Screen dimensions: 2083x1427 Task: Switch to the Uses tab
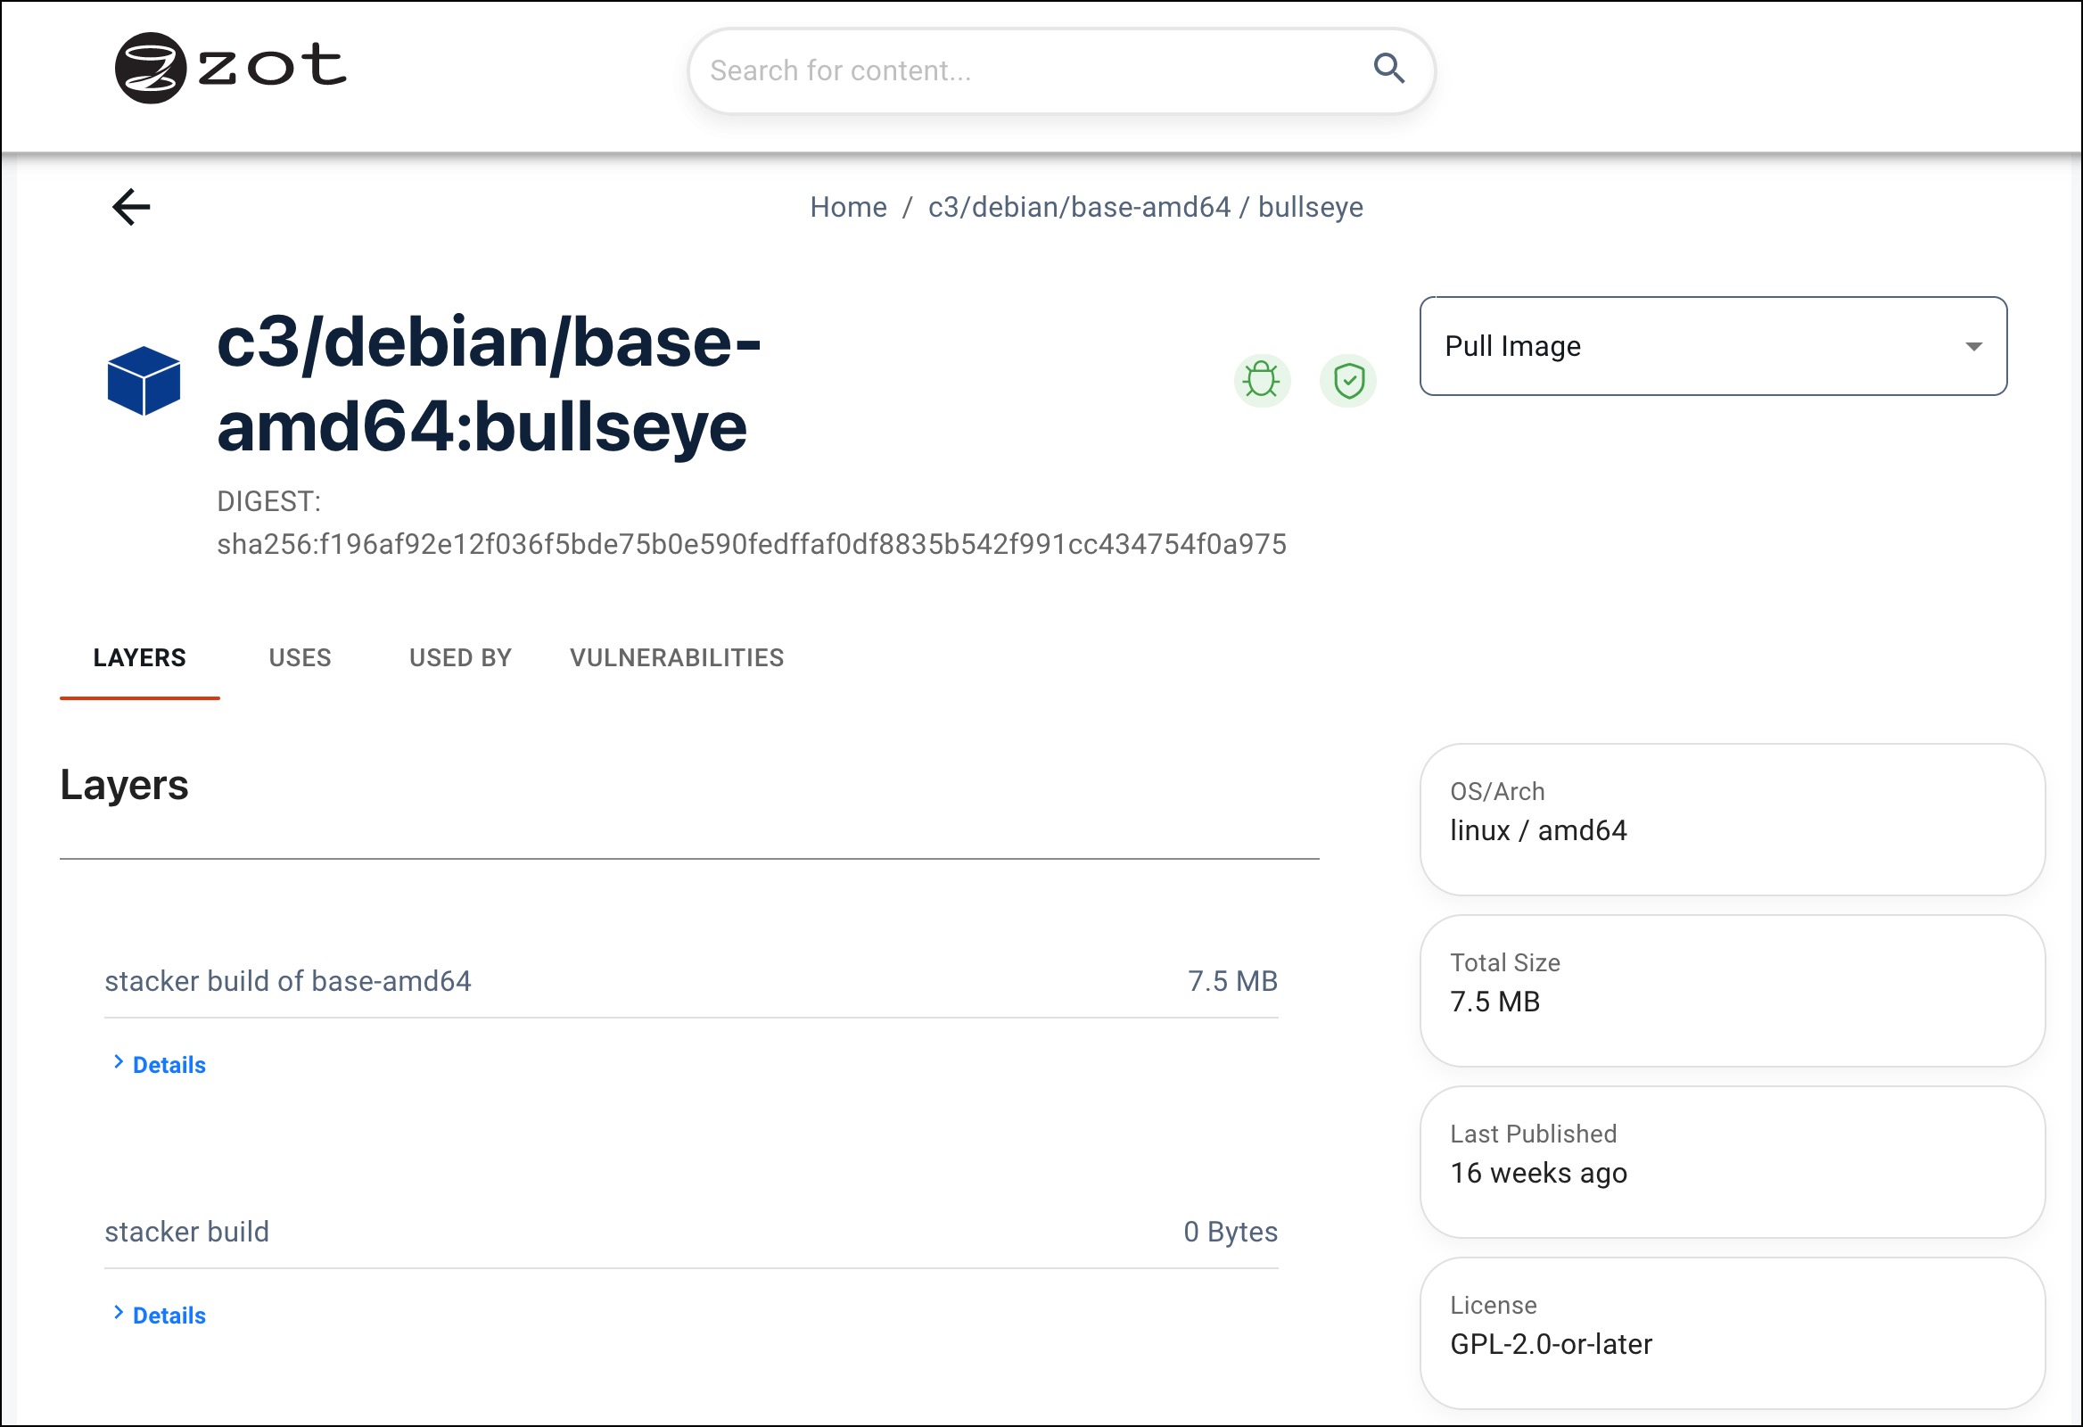300,658
